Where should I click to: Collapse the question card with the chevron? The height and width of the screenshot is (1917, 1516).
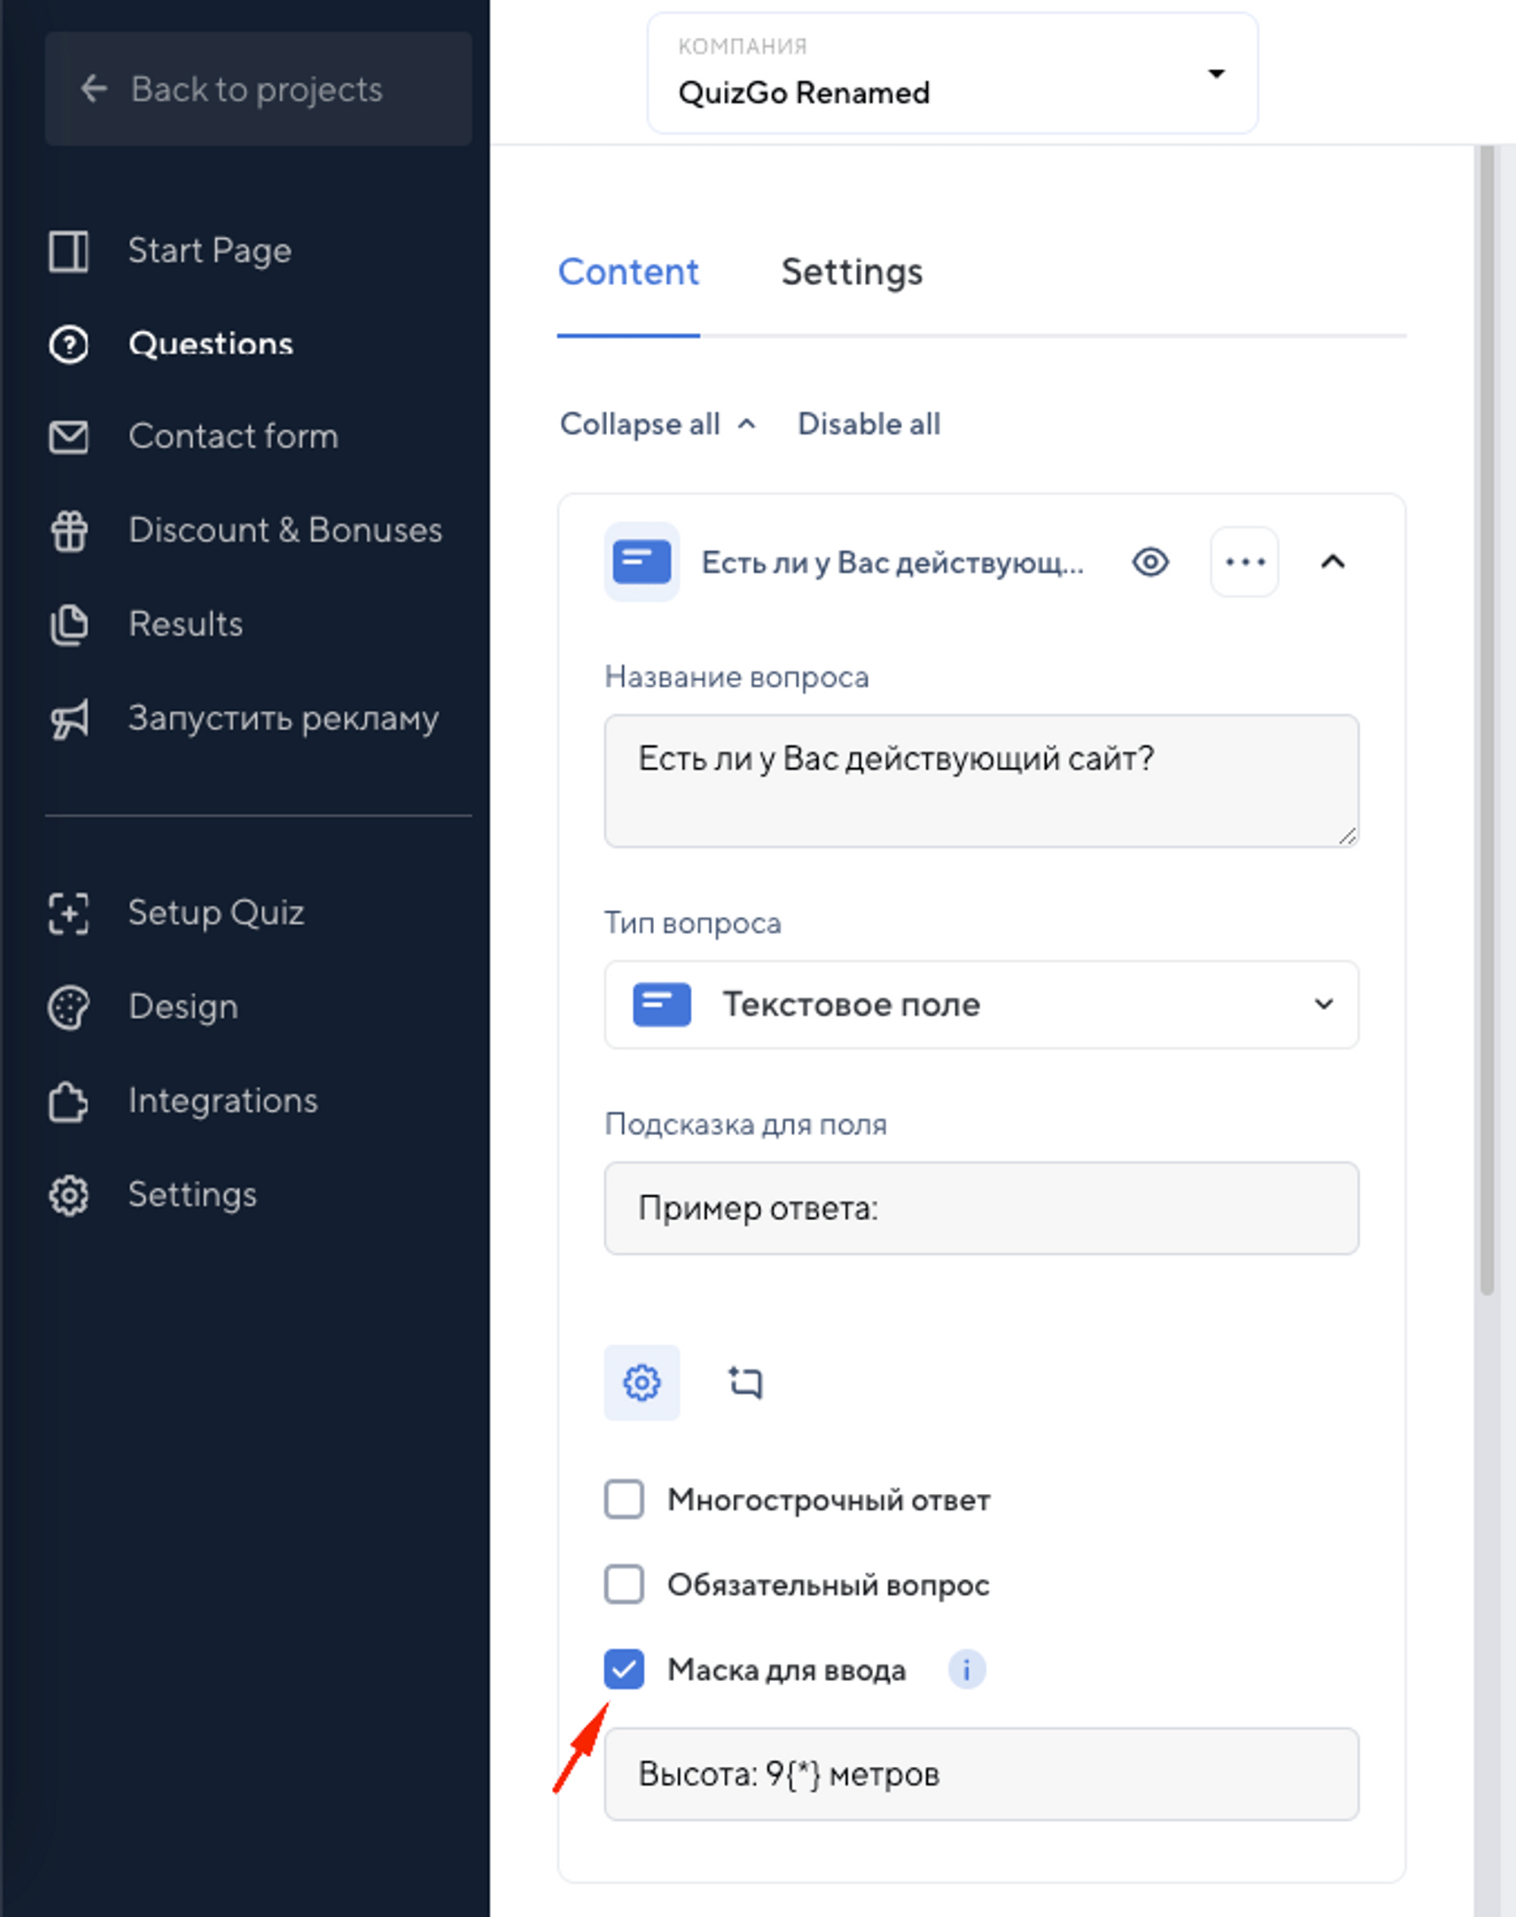click(1333, 562)
